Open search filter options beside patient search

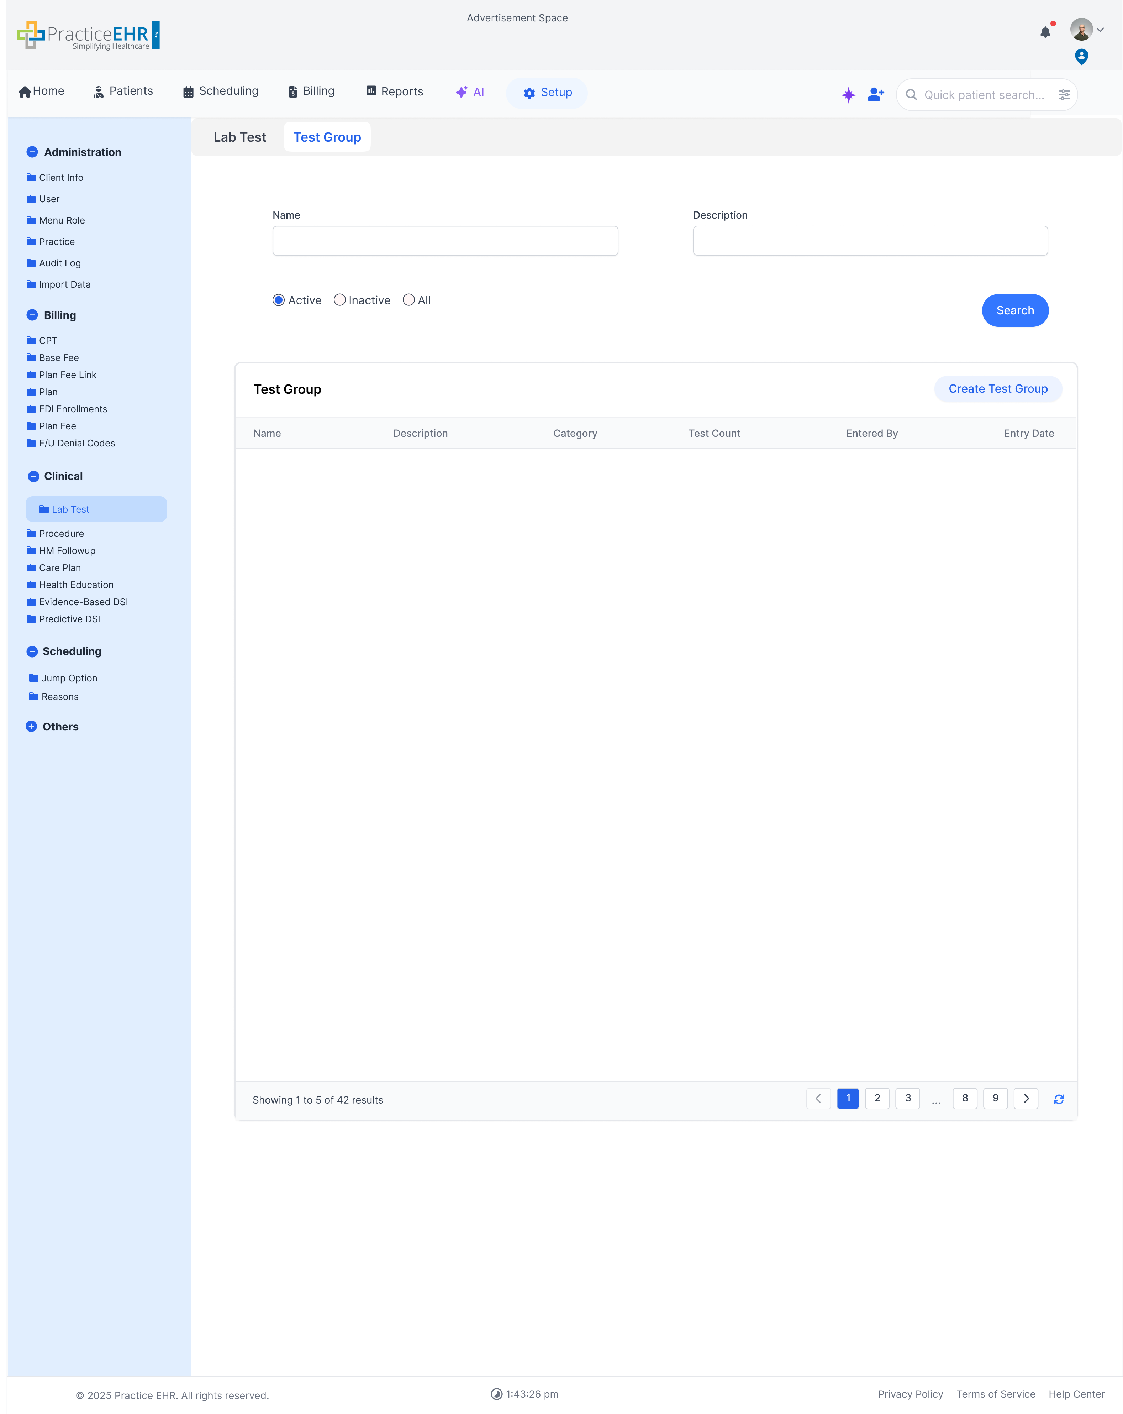click(1065, 94)
